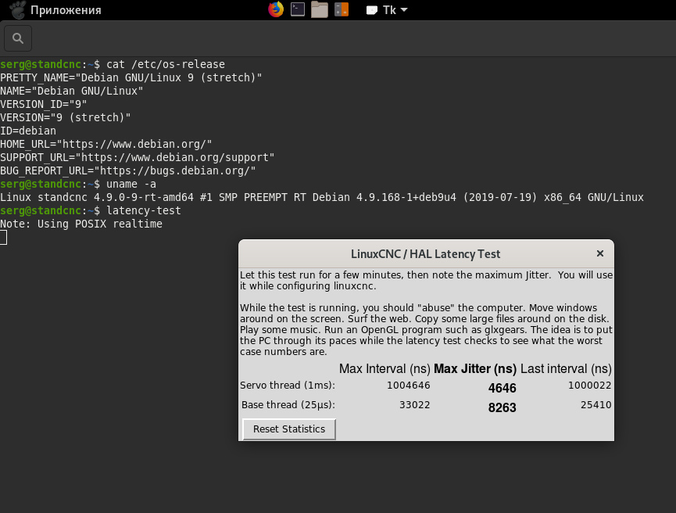This screenshot has width=676, height=513.
Task: Click the "Note: Using POSIX realtime" line
Action: [x=81, y=224]
